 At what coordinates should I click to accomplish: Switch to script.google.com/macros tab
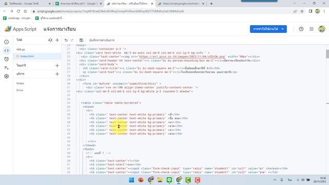(181, 4)
